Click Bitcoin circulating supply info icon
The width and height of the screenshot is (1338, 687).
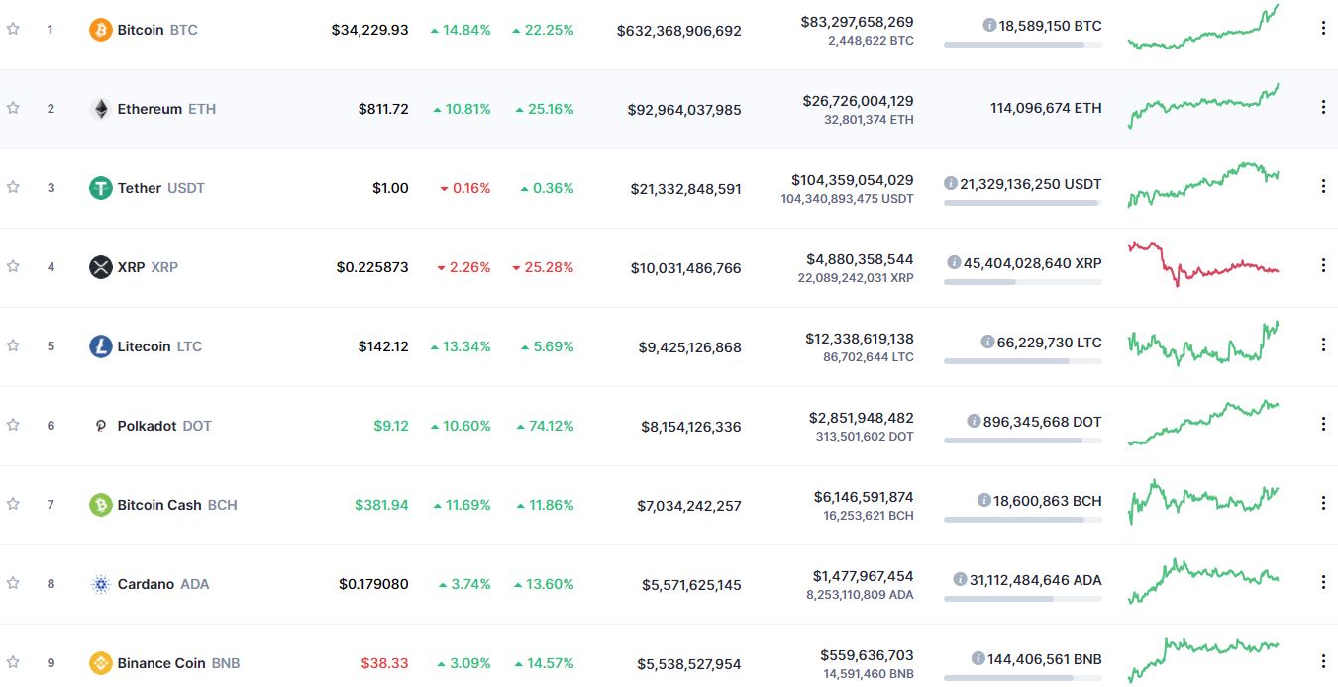989,26
